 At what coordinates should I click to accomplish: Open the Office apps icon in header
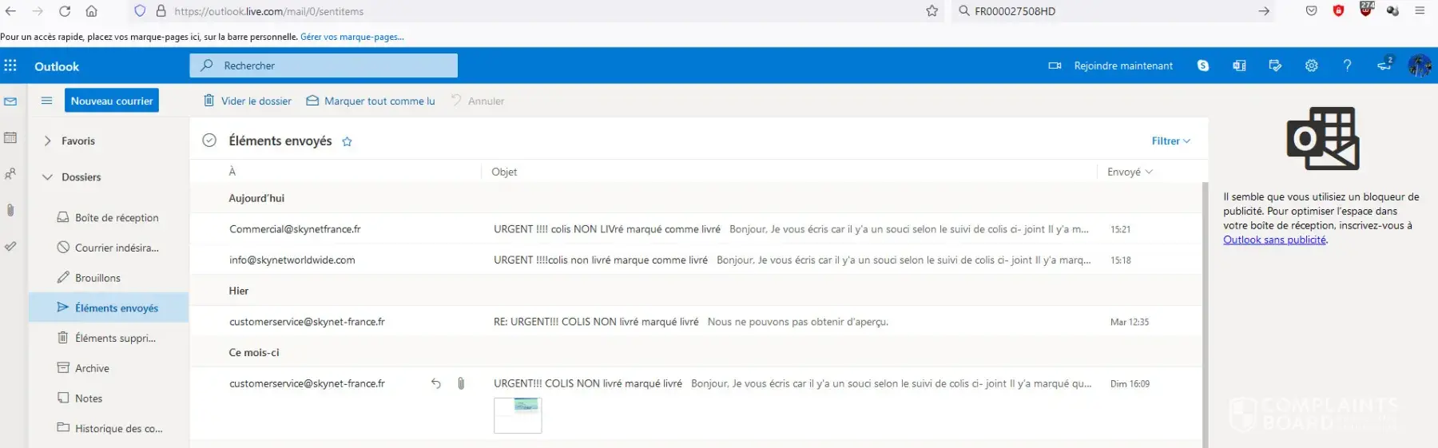pos(1239,65)
